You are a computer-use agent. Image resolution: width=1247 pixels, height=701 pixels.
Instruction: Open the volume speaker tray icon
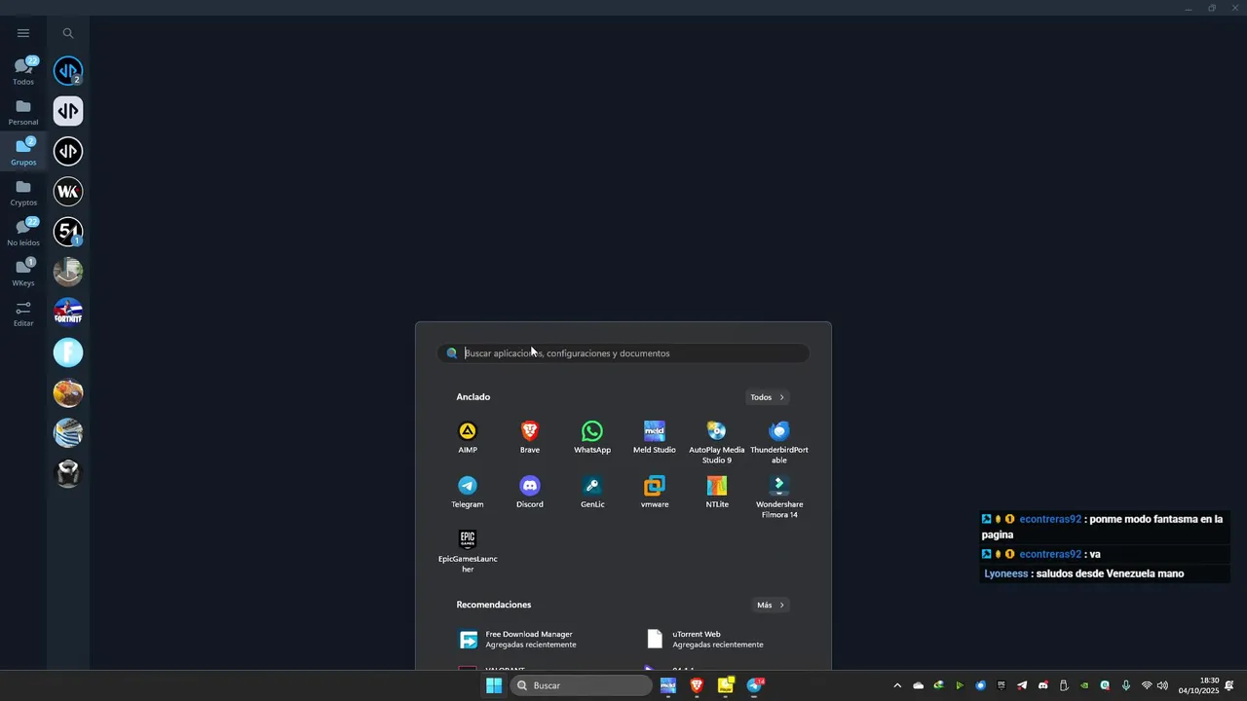click(1162, 685)
